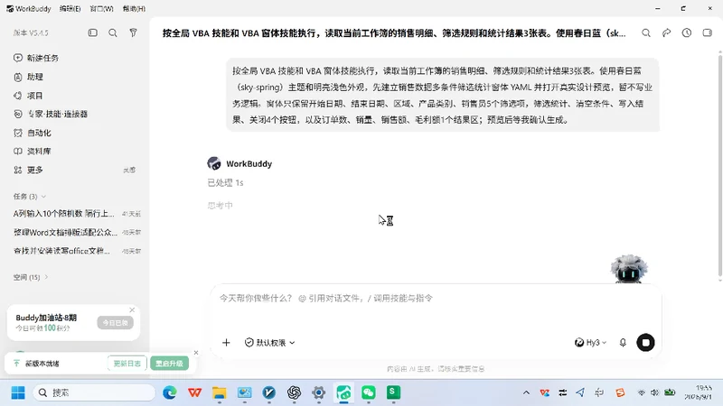Open 更新日志 update log
This screenshot has height=406, width=723.
coord(127,364)
